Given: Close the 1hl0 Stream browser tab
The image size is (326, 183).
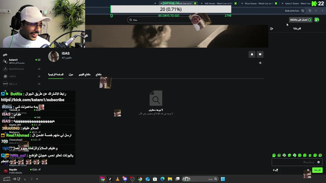Looking at the screenshot, I should pyautogui.click(x=202, y=3).
